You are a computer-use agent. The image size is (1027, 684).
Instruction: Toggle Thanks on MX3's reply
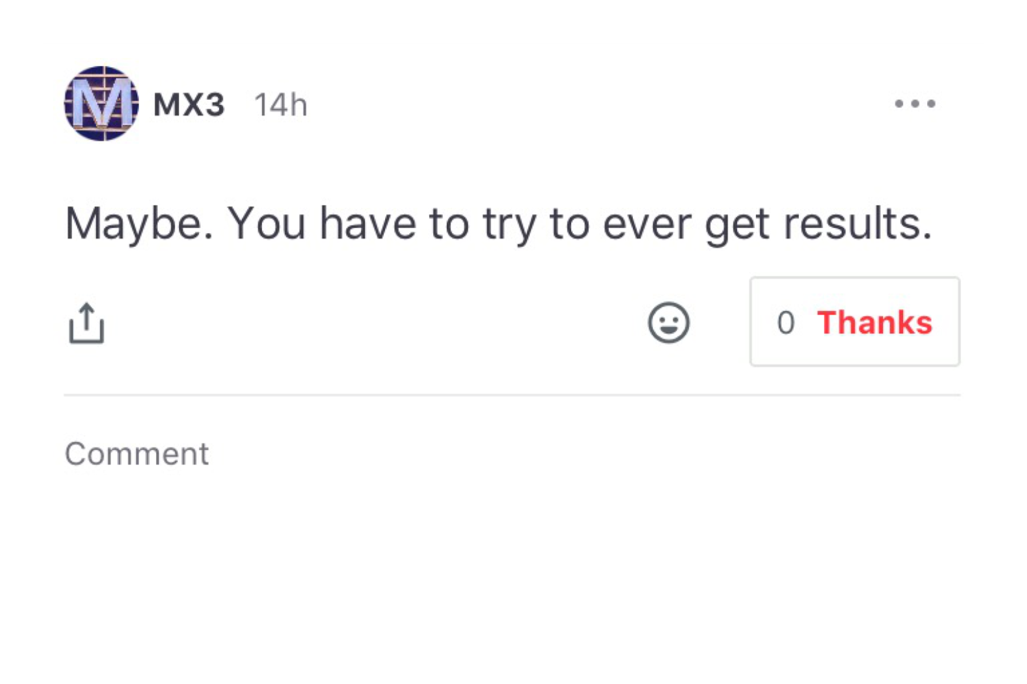pos(855,321)
